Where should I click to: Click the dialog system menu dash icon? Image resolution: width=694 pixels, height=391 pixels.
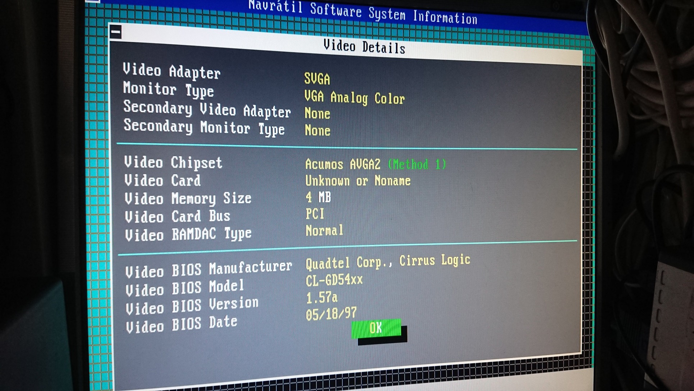116,32
